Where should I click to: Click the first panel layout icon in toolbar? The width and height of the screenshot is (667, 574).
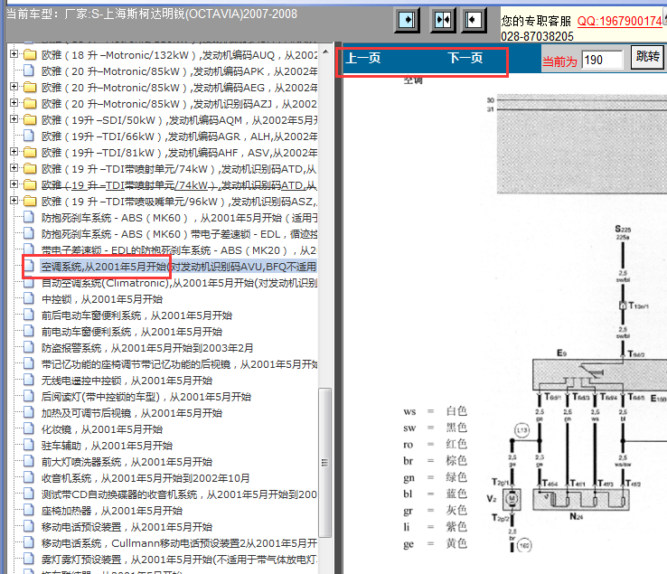(408, 20)
